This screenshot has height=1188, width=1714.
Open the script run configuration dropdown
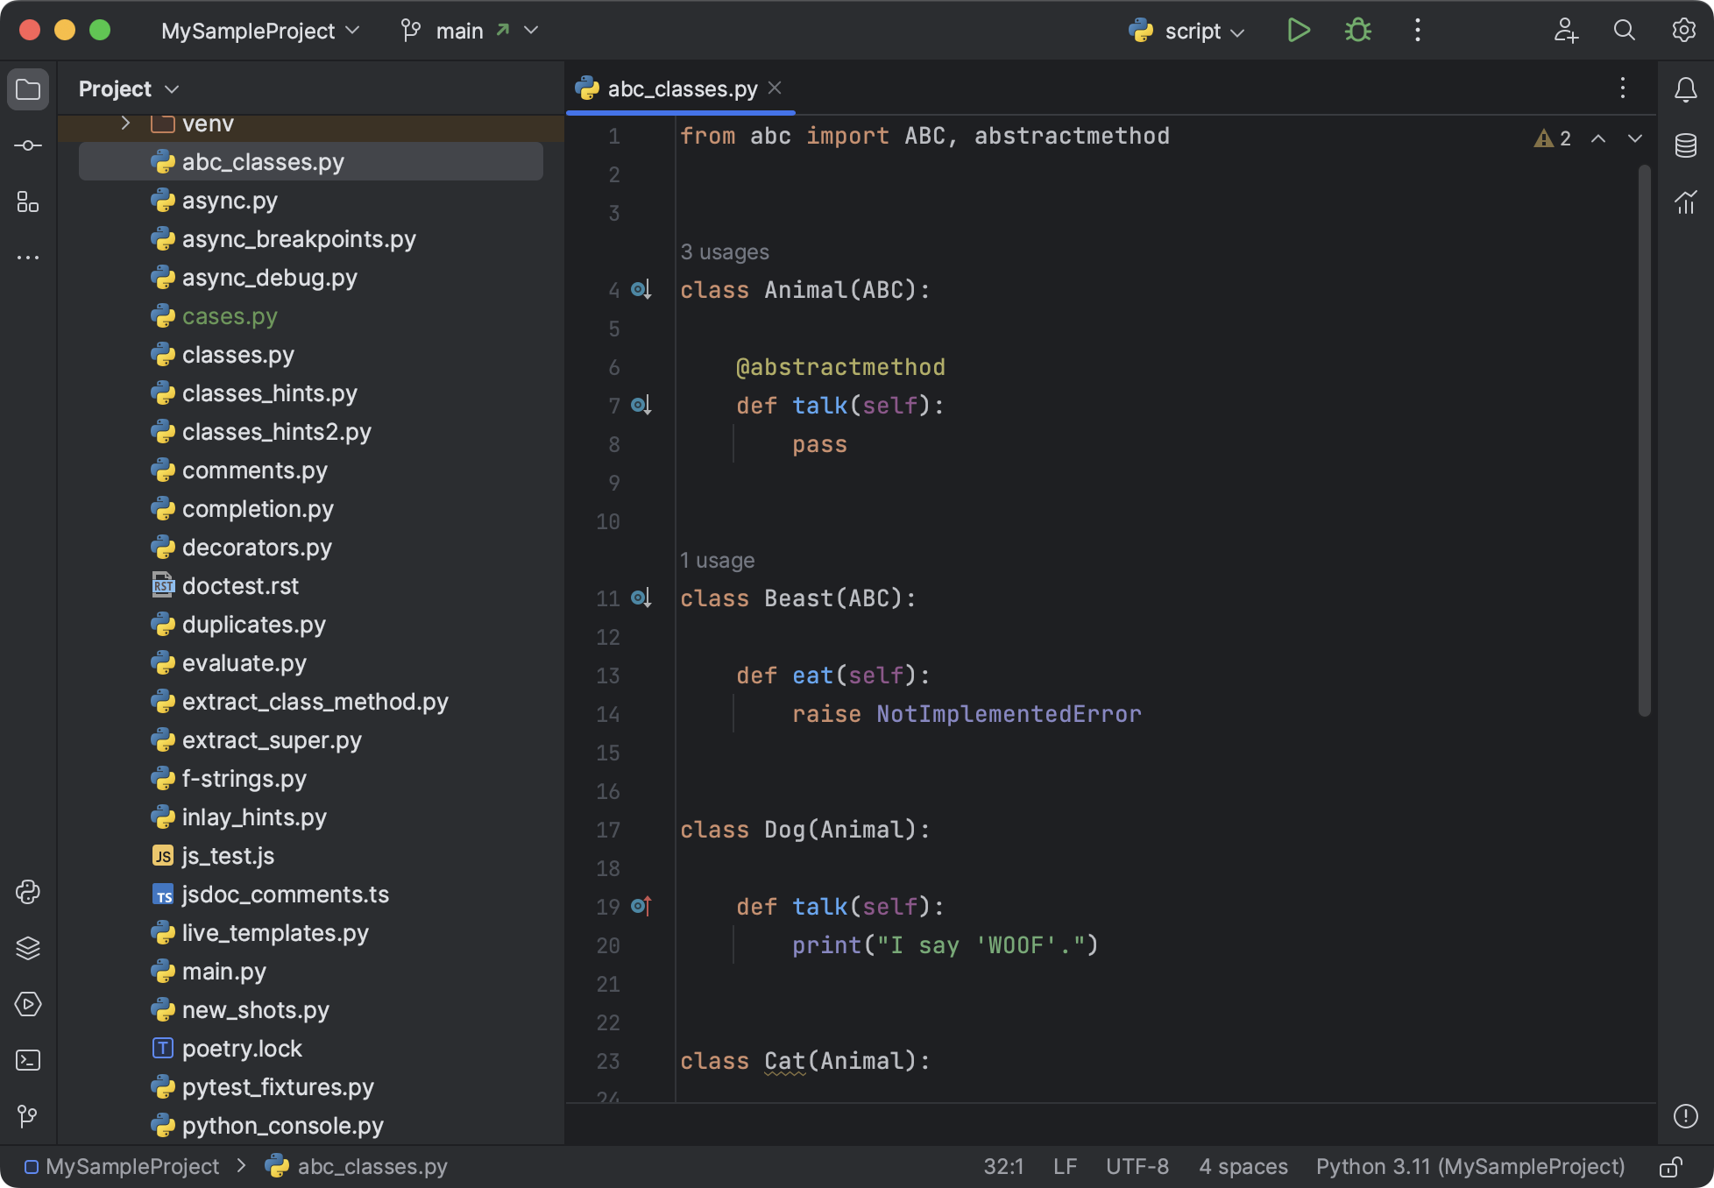pos(1187,31)
